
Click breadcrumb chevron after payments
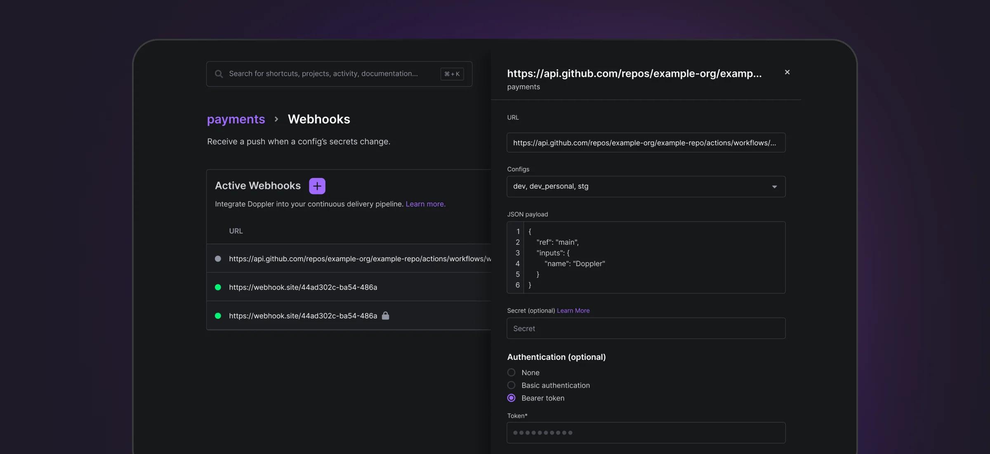276,119
